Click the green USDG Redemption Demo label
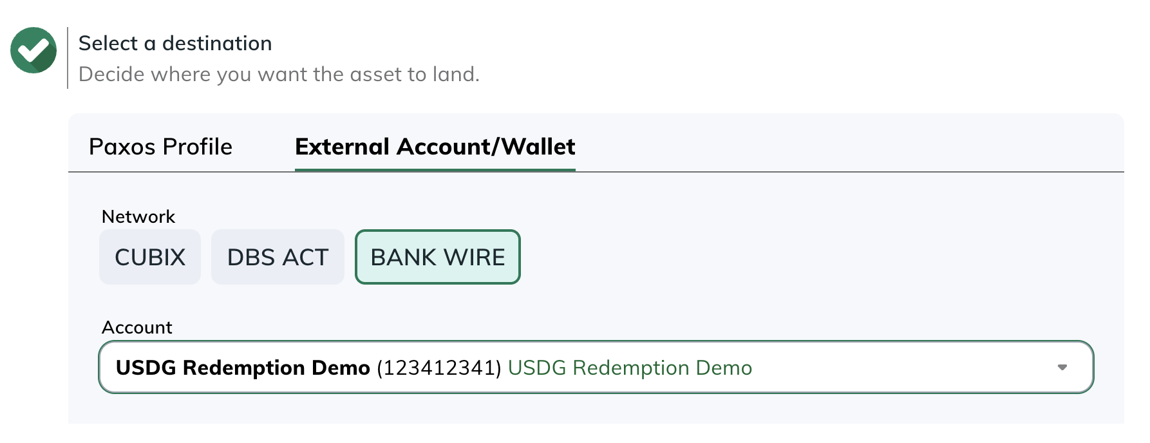Screen dimensions: 1150x443 point(630,368)
